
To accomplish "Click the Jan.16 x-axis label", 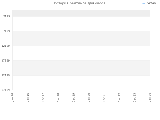I will coord(12,97).
